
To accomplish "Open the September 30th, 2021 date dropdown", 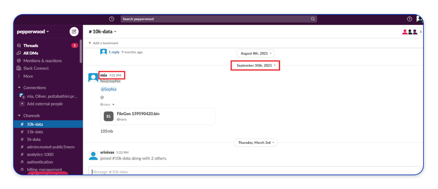I will [256, 65].
